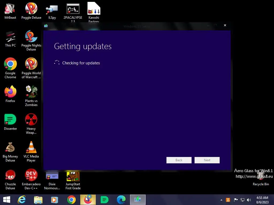Screen dimensions: 274x205
Task: Open File Explorer from the taskbar
Action: coord(38,200)
